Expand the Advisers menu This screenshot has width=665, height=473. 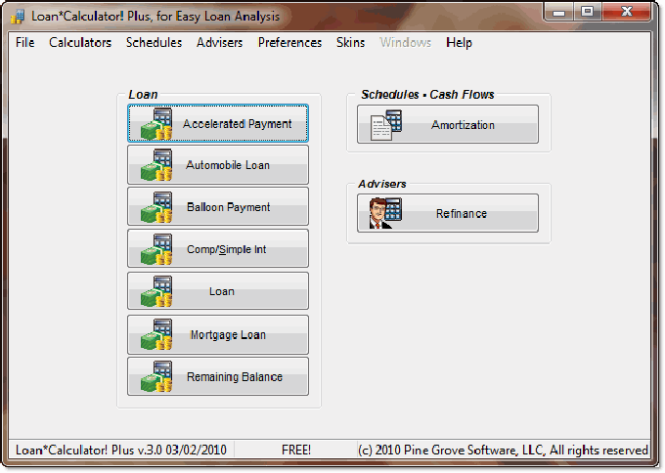tap(219, 43)
